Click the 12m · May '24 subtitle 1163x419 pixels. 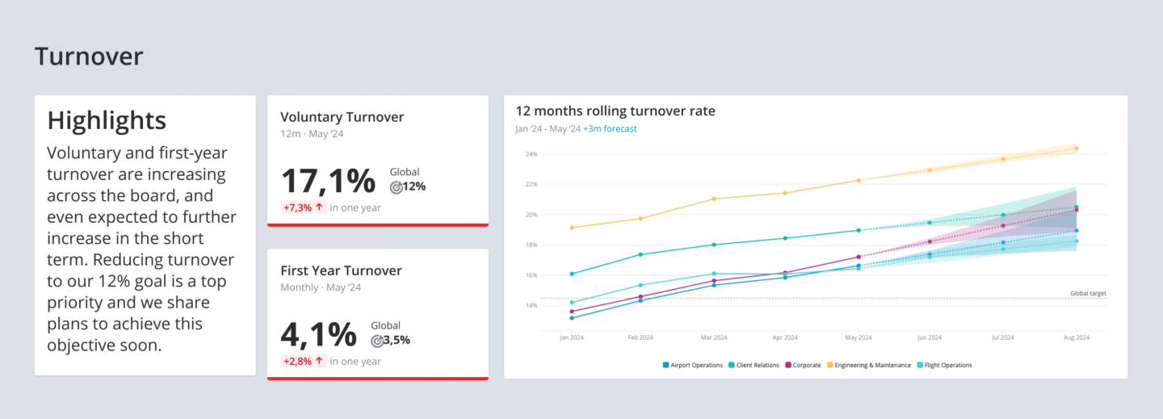tap(312, 134)
